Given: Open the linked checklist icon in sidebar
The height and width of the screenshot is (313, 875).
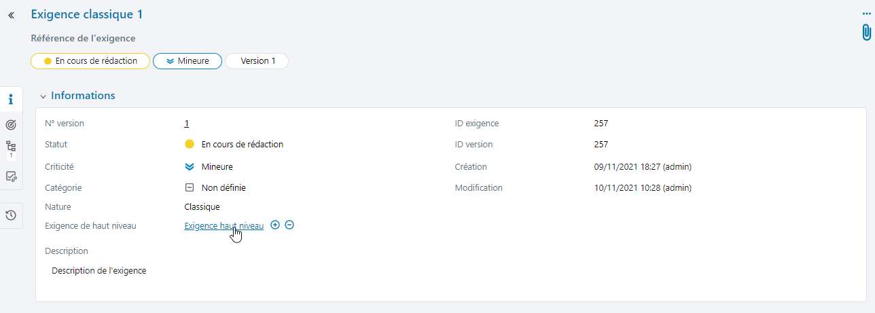Looking at the screenshot, I should click(x=11, y=177).
